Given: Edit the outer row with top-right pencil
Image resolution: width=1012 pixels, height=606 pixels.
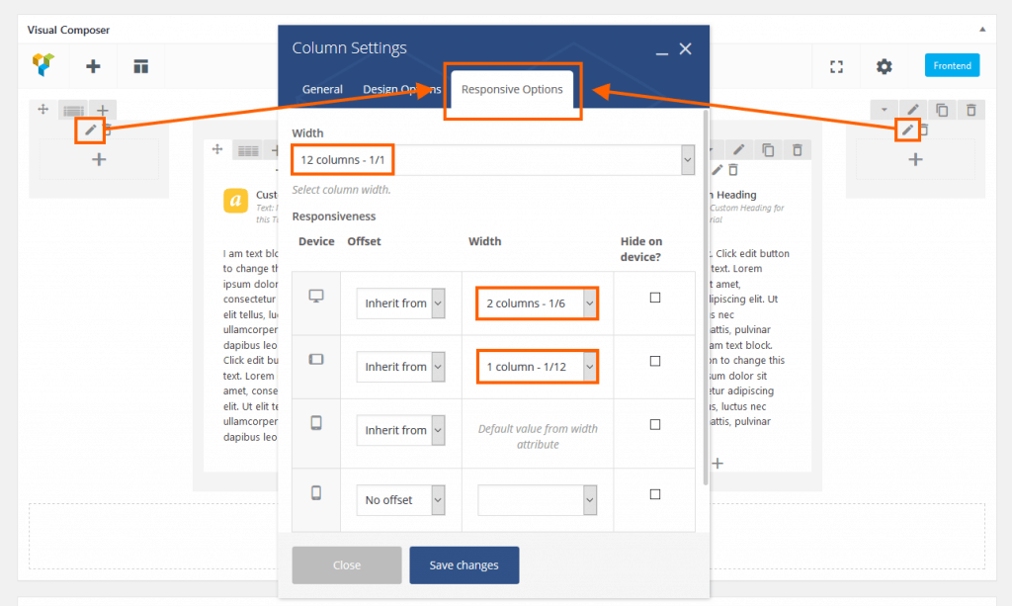Looking at the screenshot, I should pos(912,110).
